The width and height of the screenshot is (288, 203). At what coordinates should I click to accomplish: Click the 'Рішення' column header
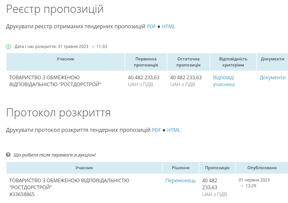[x=181, y=168]
